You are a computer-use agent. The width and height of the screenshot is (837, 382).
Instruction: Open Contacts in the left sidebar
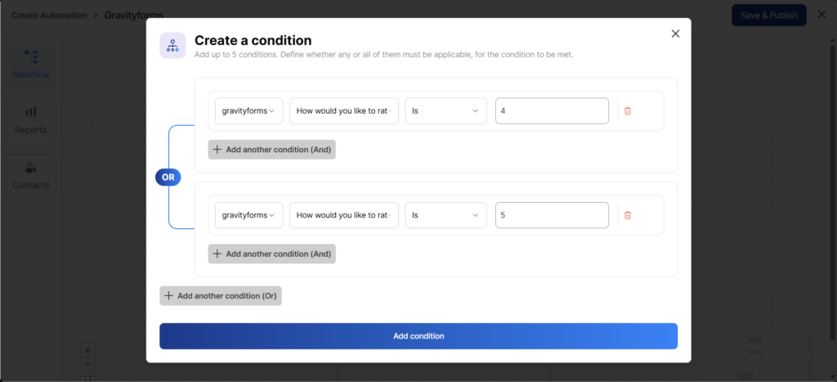(x=31, y=175)
